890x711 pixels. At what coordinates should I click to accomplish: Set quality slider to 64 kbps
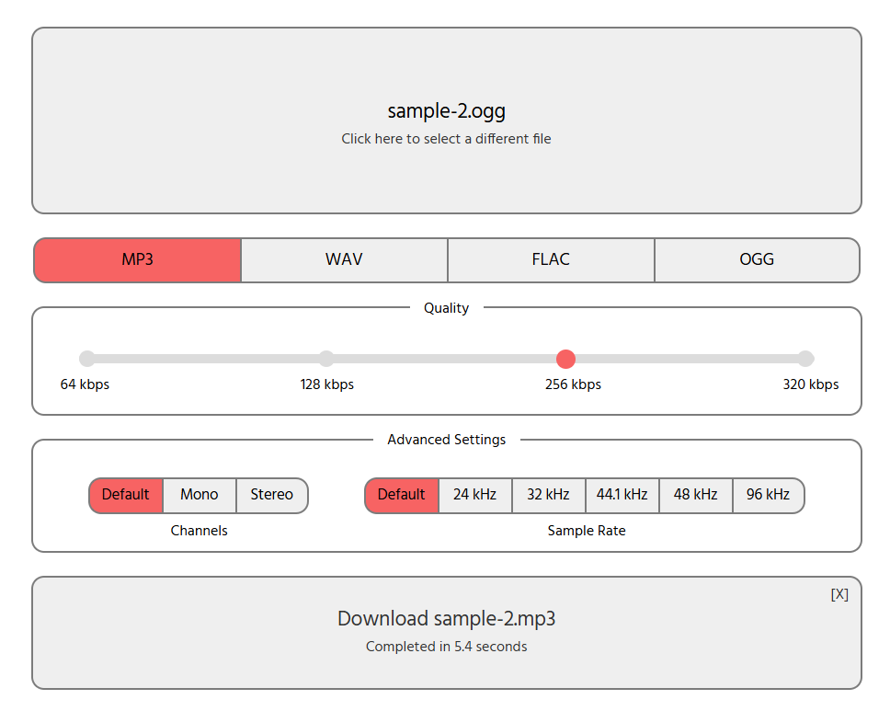click(87, 359)
